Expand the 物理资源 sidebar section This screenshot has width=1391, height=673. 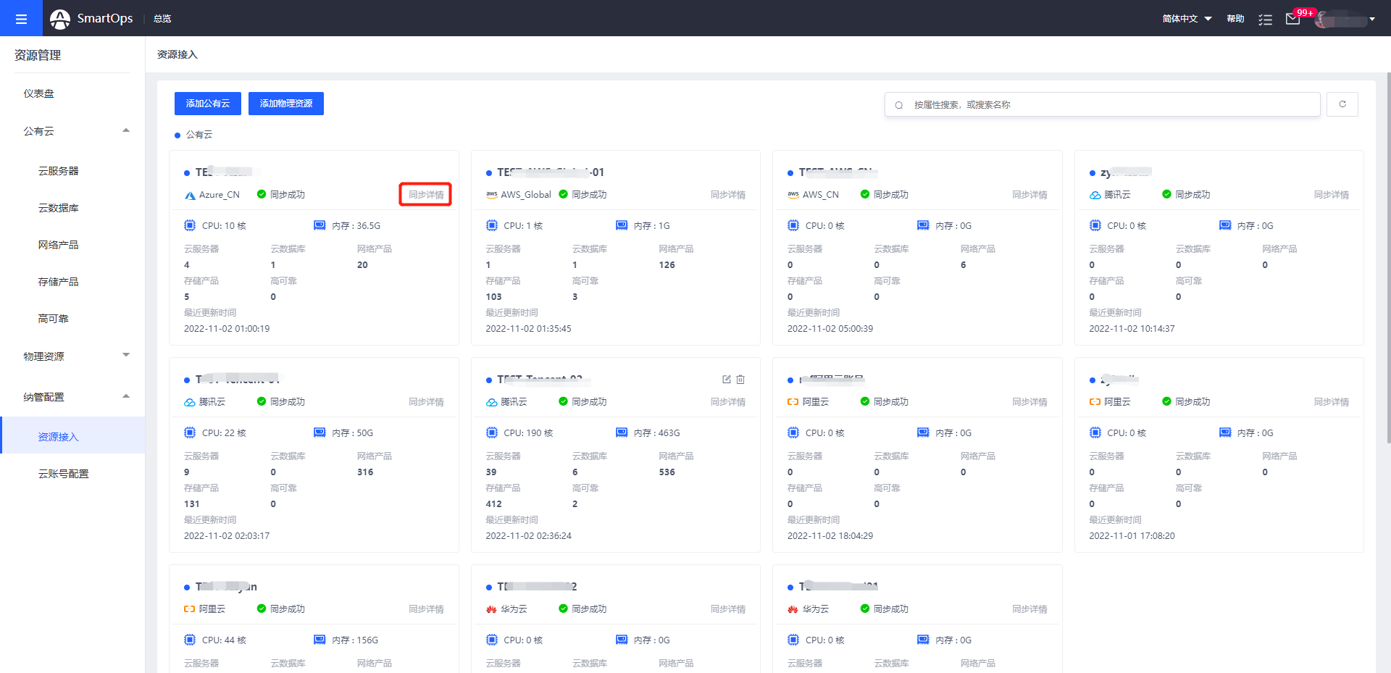point(126,356)
